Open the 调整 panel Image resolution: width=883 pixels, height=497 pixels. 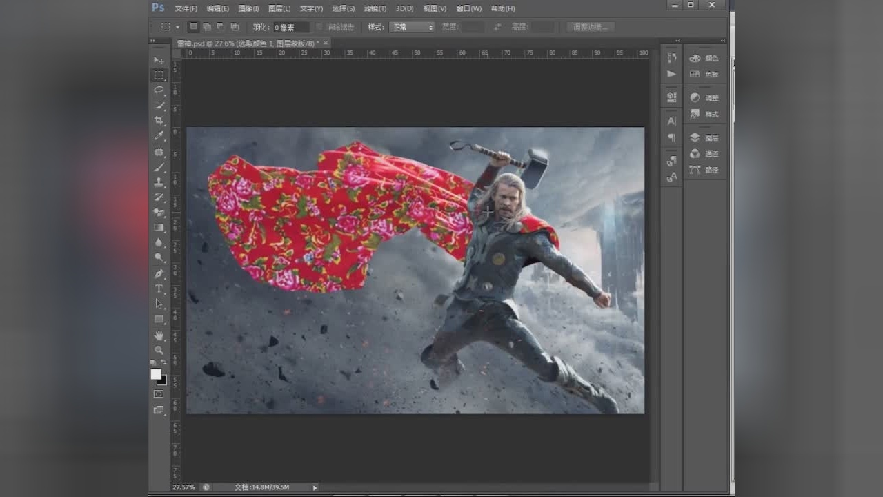pyautogui.click(x=704, y=98)
